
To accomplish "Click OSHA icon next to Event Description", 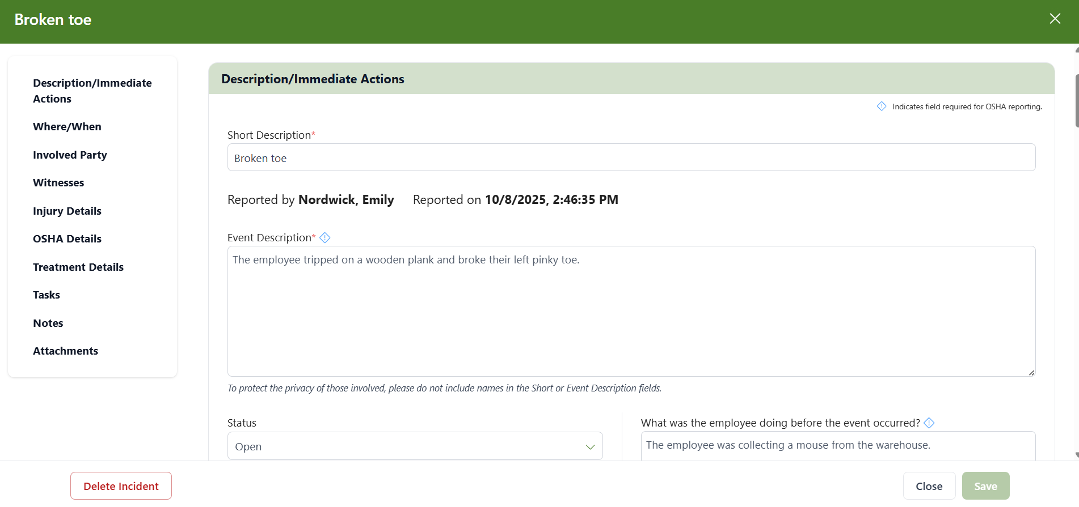I will click(x=325, y=238).
